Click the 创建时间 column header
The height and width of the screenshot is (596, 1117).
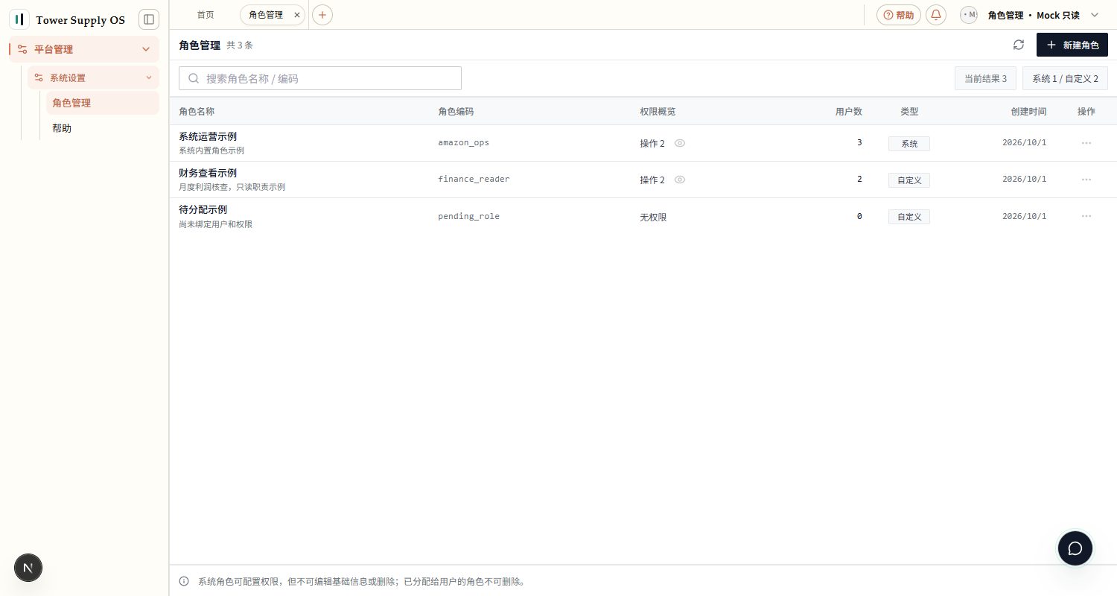point(1028,112)
